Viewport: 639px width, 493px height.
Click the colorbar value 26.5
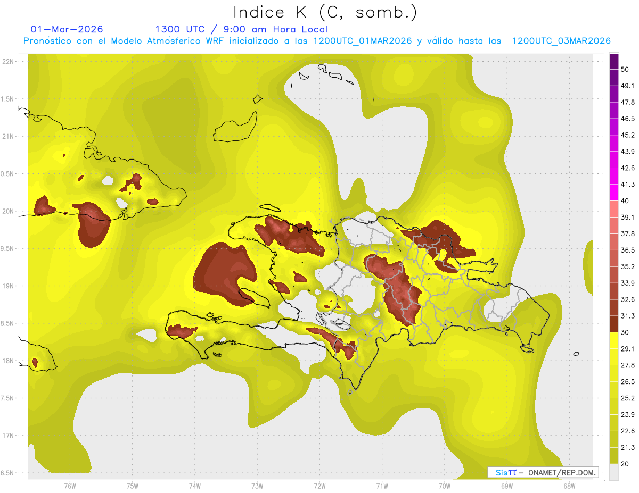pos(628,381)
